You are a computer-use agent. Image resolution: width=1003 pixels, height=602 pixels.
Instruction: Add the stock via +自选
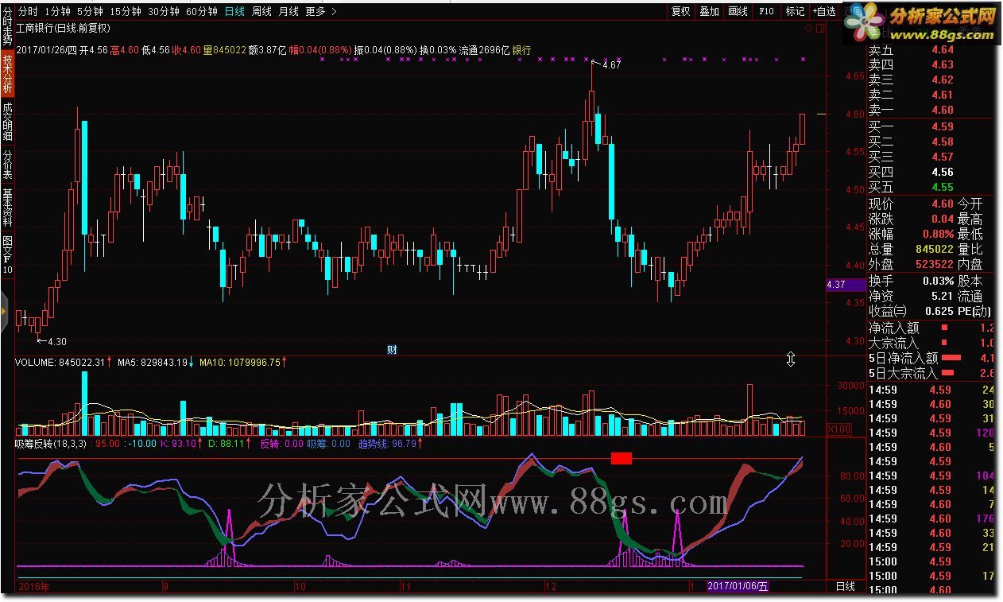tap(823, 11)
